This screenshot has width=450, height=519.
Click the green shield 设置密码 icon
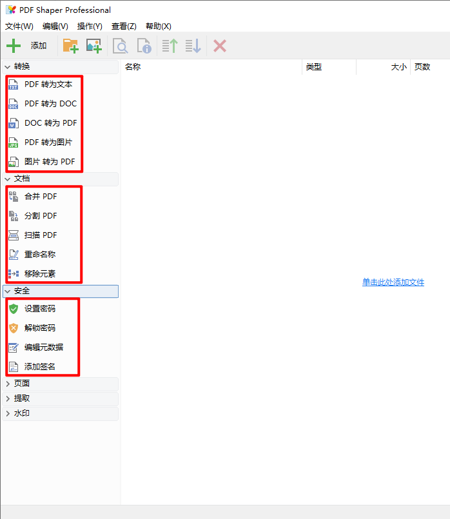click(14, 309)
